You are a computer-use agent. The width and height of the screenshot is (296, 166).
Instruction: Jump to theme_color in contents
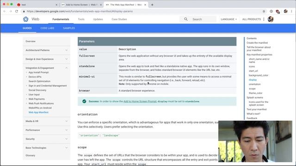256,93
